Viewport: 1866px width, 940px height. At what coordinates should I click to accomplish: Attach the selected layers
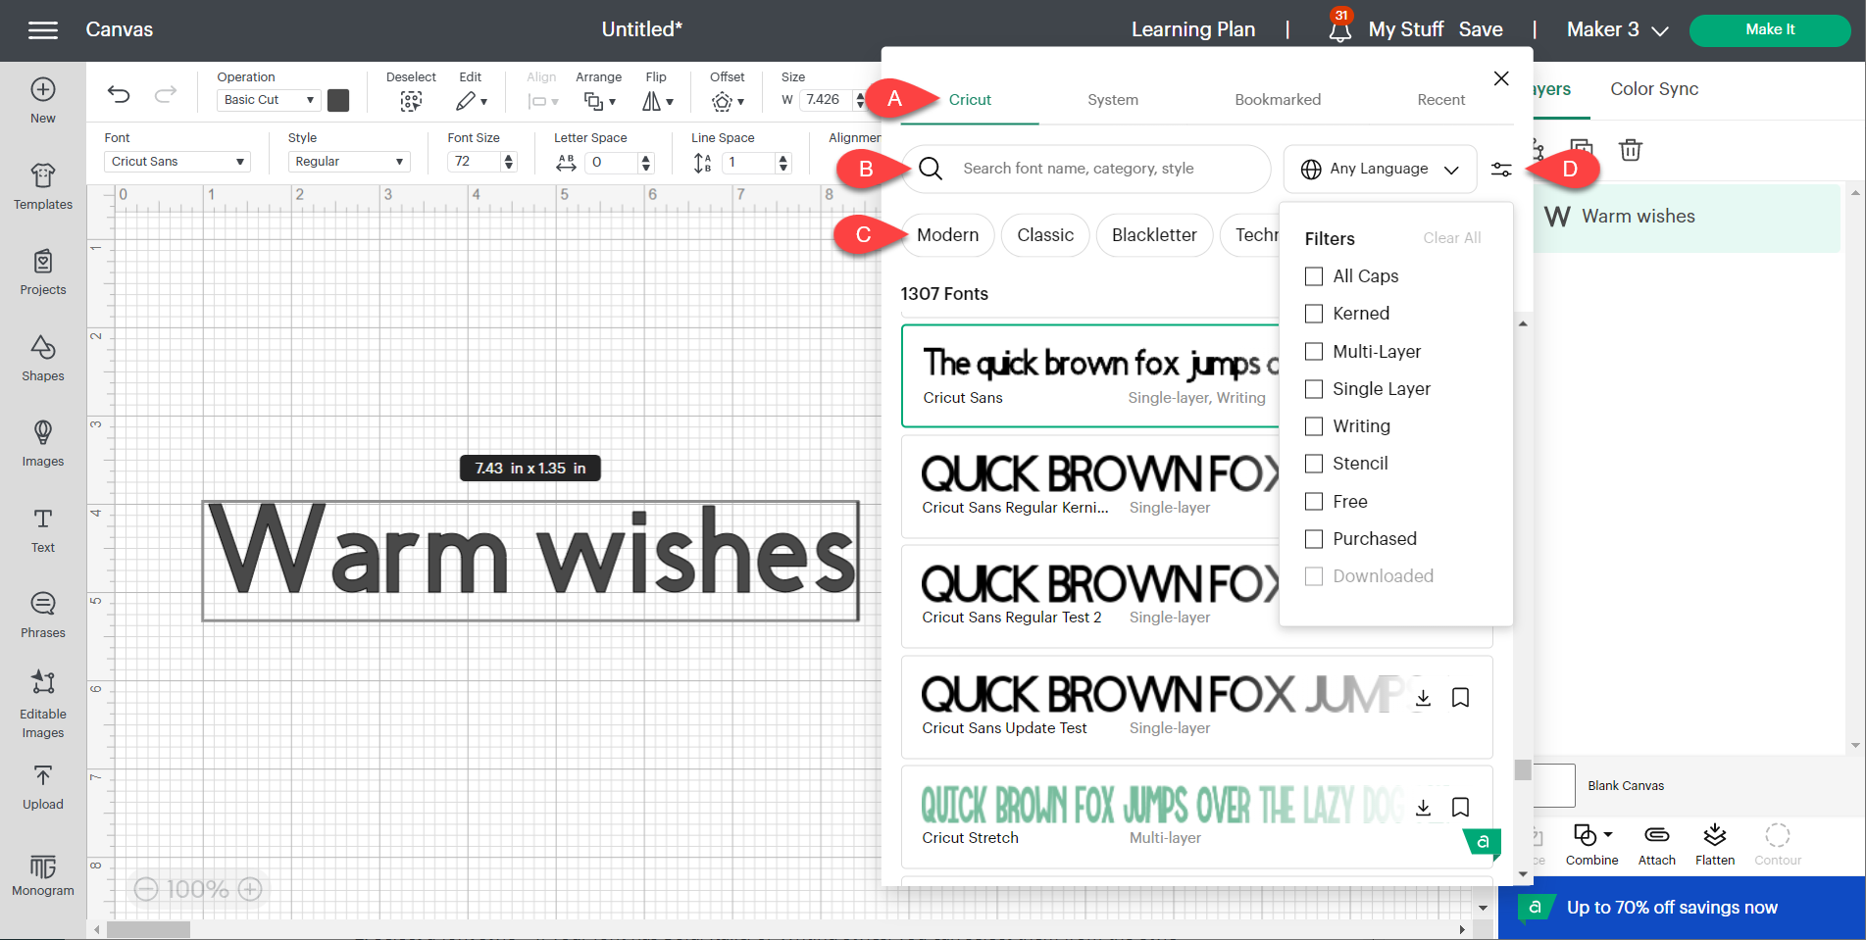point(1655,843)
